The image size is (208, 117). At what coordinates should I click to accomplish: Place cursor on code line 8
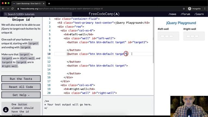pos(103,46)
